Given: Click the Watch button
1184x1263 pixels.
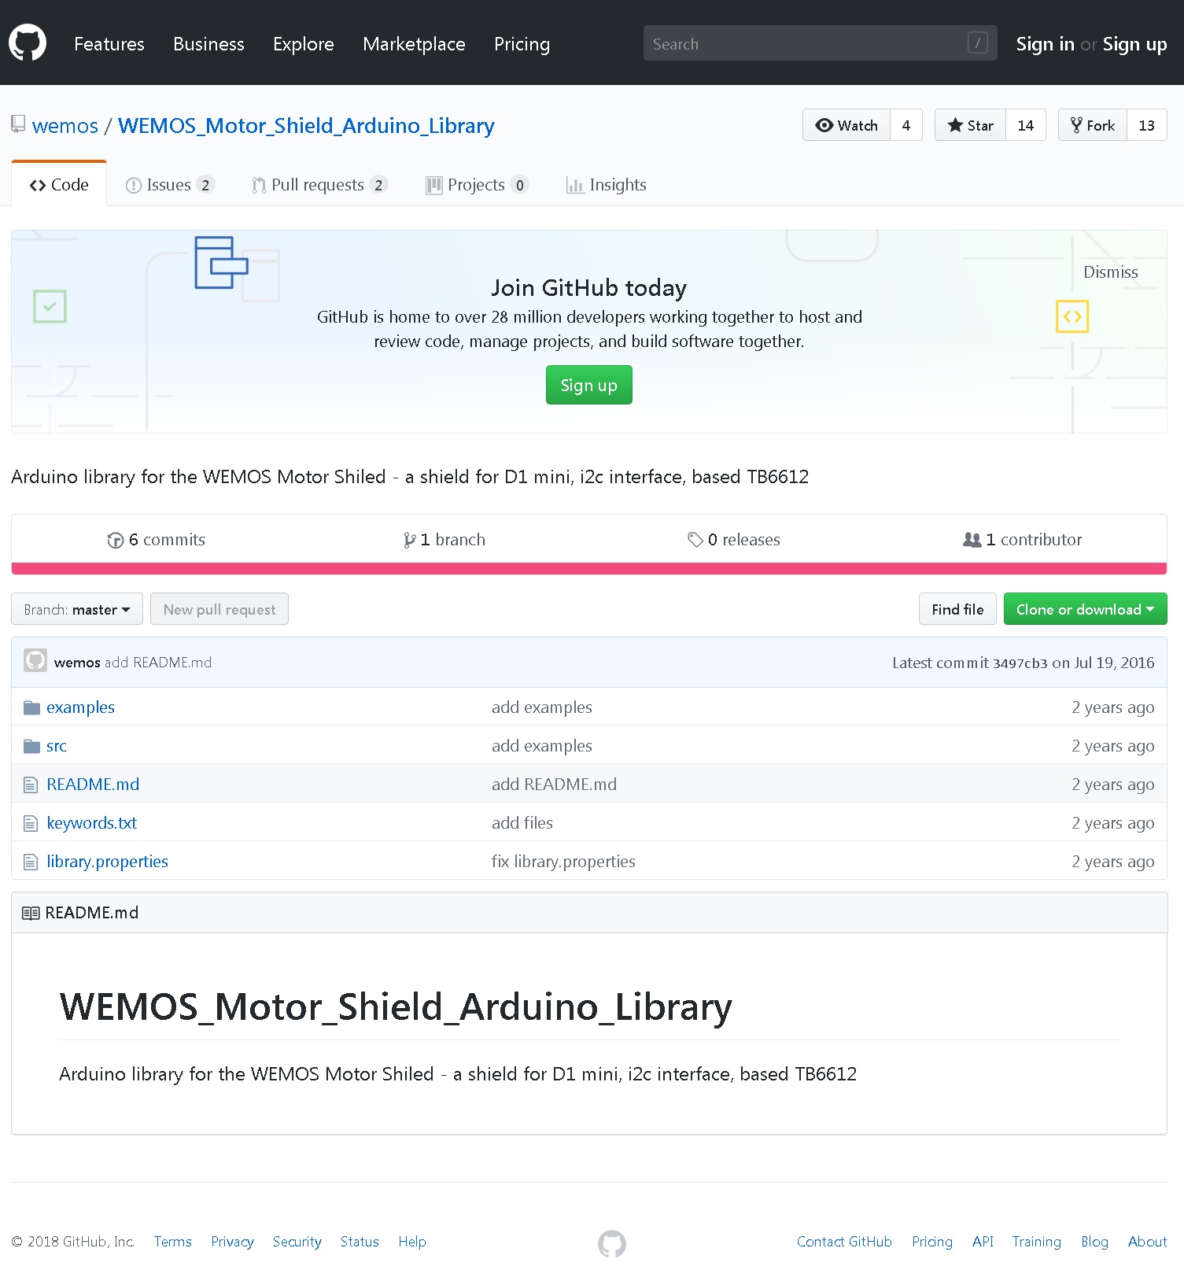Looking at the screenshot, I should tap(847, 125).
